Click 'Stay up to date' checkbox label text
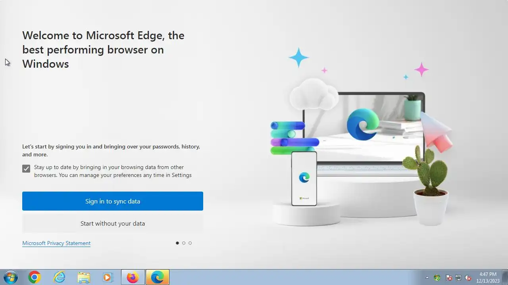 click(x=113, y=171)
